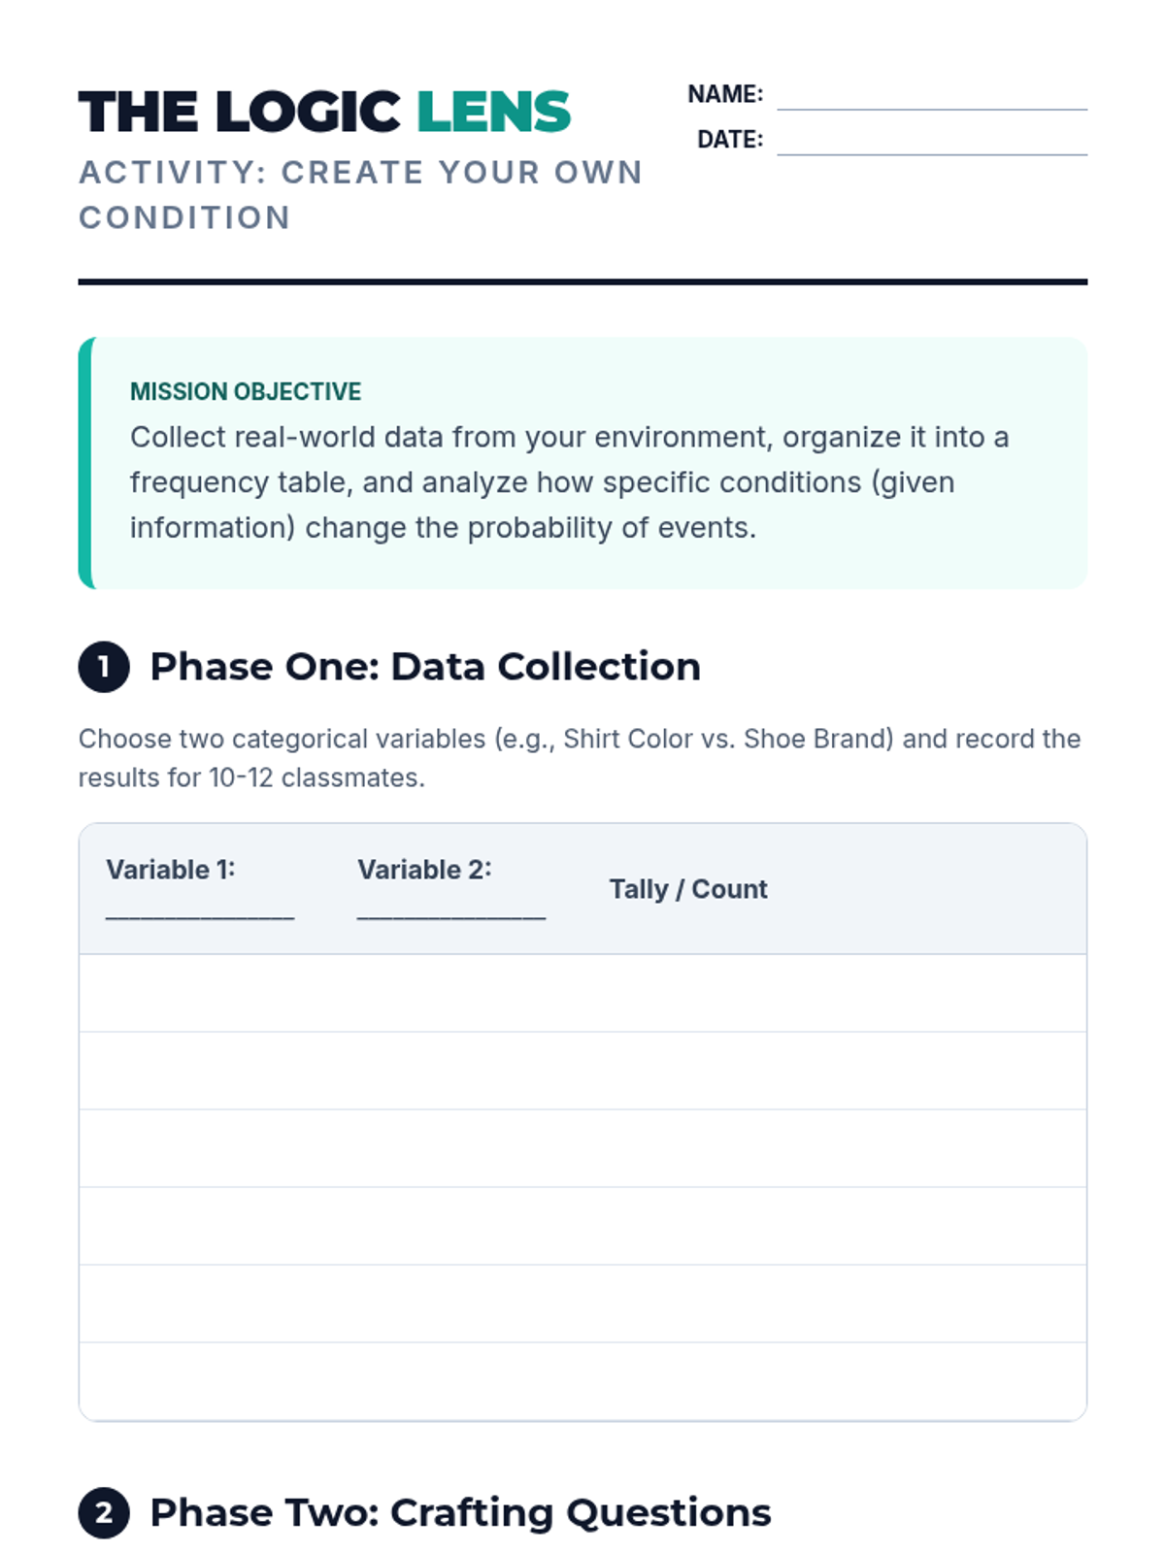Click the last empty row of the table
The width and height of the screenshot is (1165, 1553).
click(582, 1381)
